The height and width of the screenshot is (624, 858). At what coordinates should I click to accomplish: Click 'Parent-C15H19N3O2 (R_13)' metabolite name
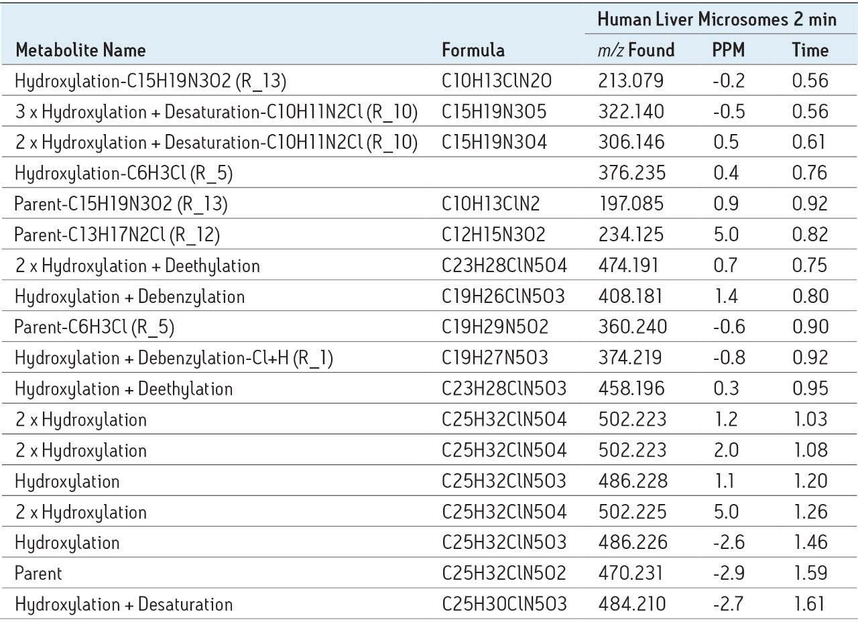[121, 204]
